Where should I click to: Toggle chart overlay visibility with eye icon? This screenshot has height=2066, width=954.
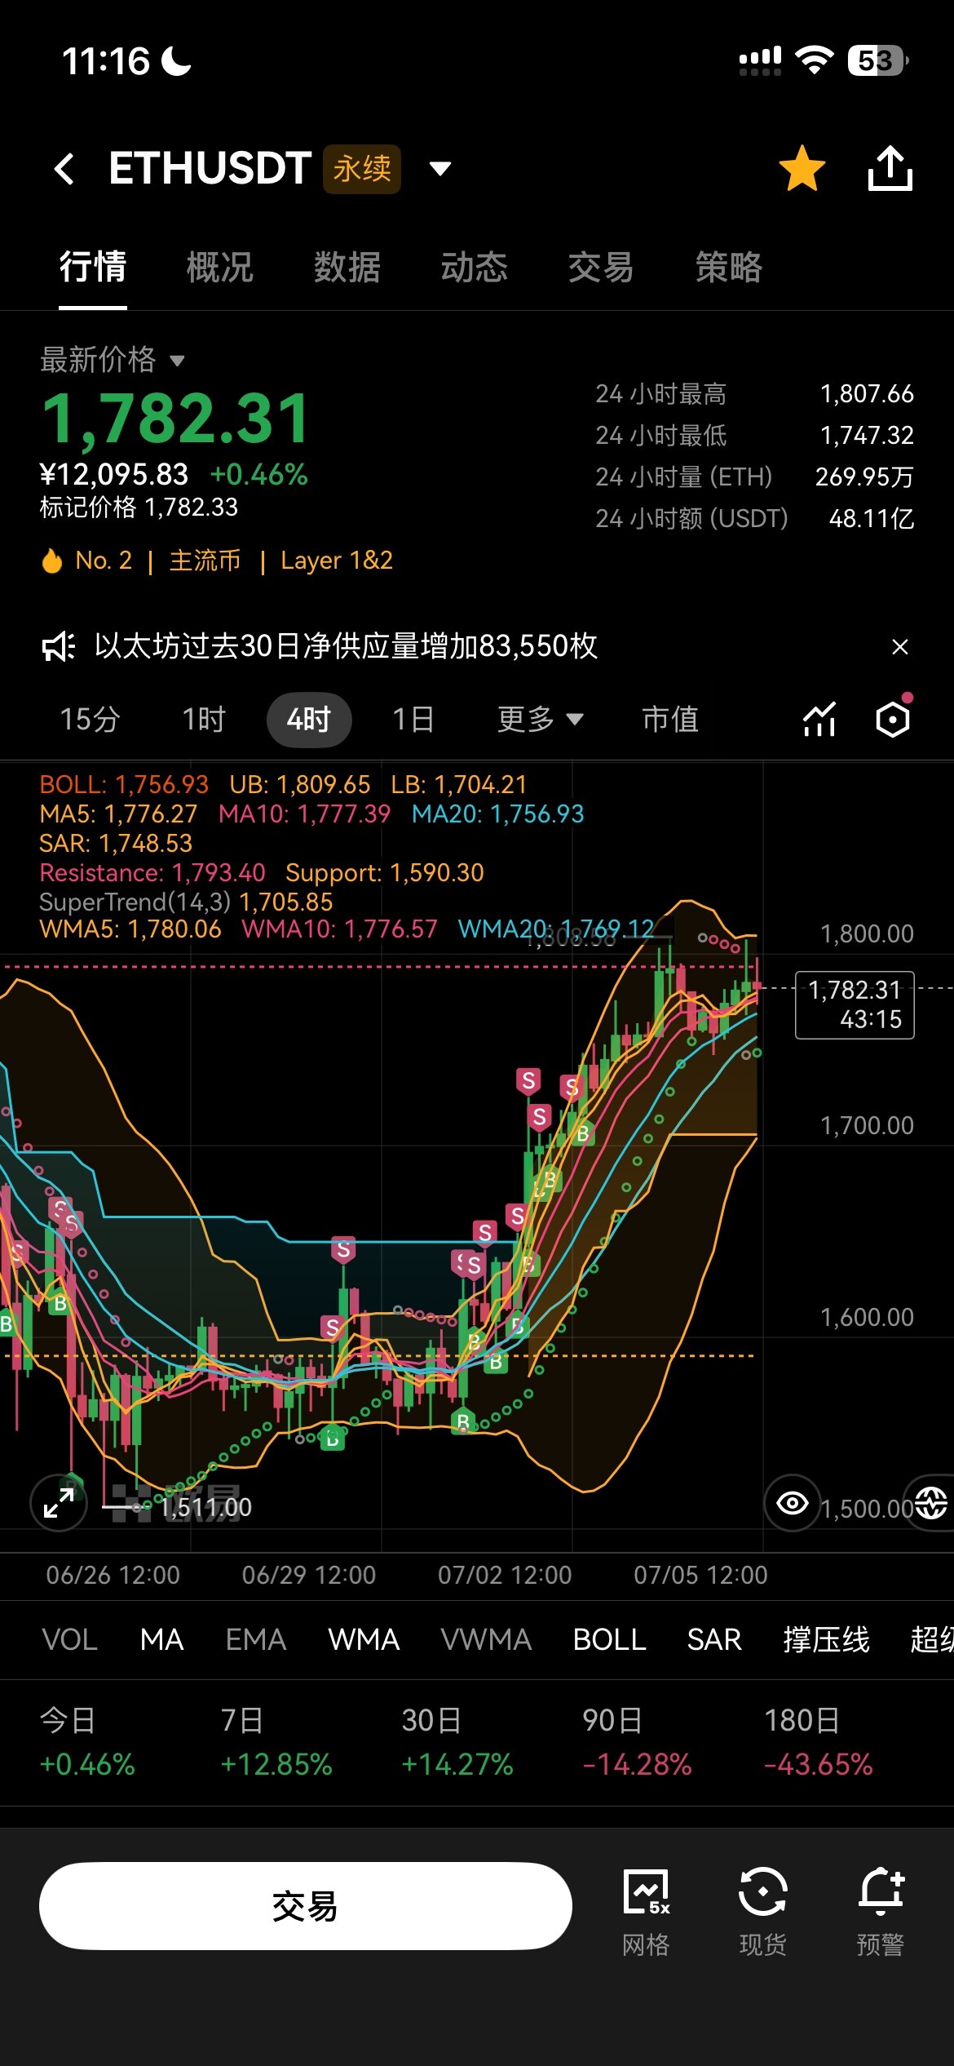click(x=792, y=1503)
